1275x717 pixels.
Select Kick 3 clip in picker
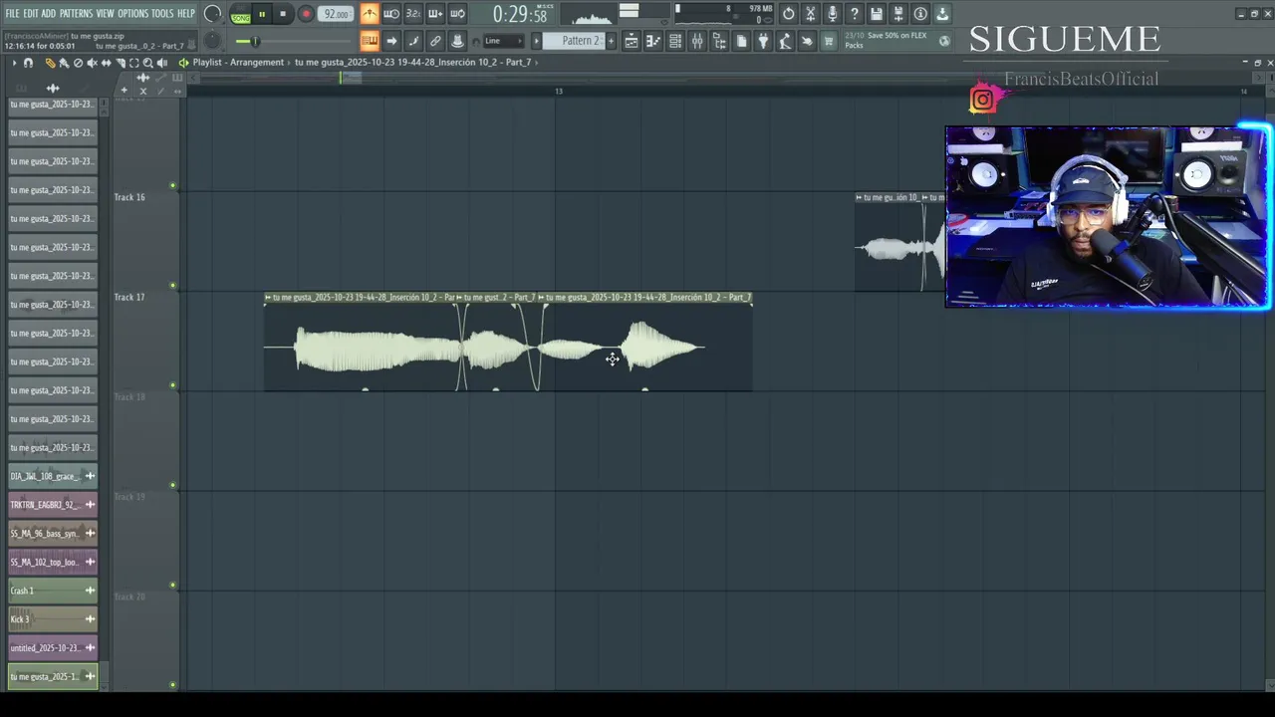(x=53, y=619)
